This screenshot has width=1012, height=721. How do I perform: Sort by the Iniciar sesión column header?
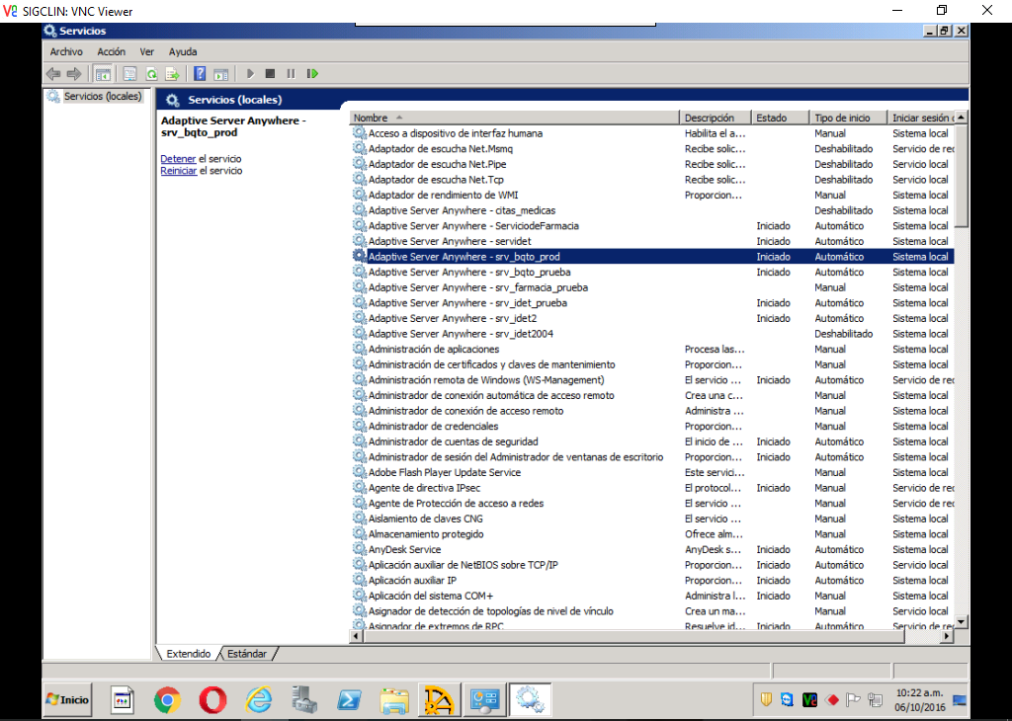[921, 118]
